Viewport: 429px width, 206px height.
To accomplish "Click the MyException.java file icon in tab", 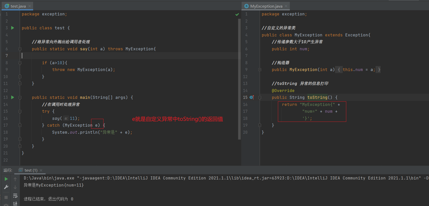I will coord(247,6).
